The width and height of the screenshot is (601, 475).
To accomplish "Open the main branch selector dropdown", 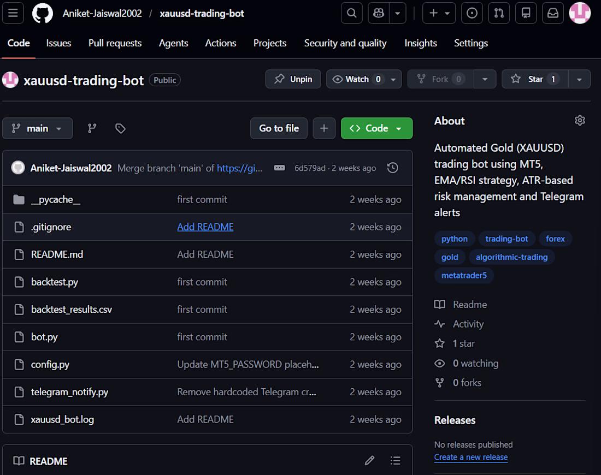I will pyautogui.click(x=37, y=128).
